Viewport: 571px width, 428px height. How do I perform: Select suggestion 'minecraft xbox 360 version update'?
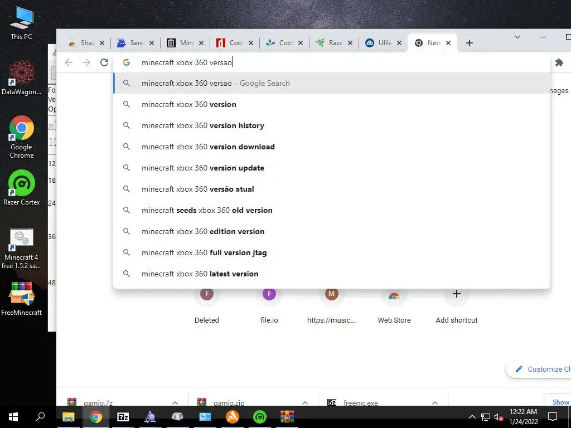[x=332, y=168]
